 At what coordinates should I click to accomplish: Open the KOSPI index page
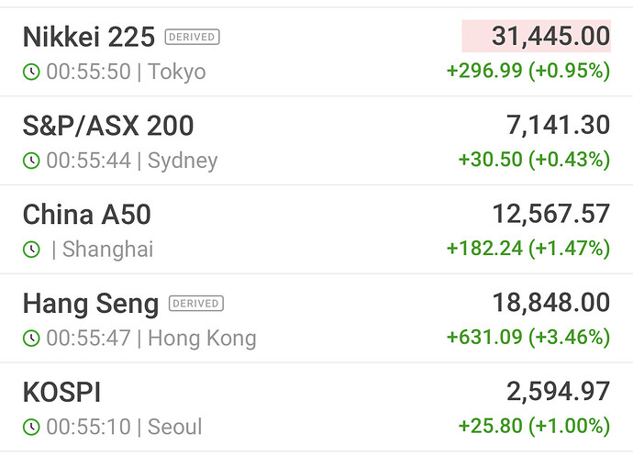point(61,393)
